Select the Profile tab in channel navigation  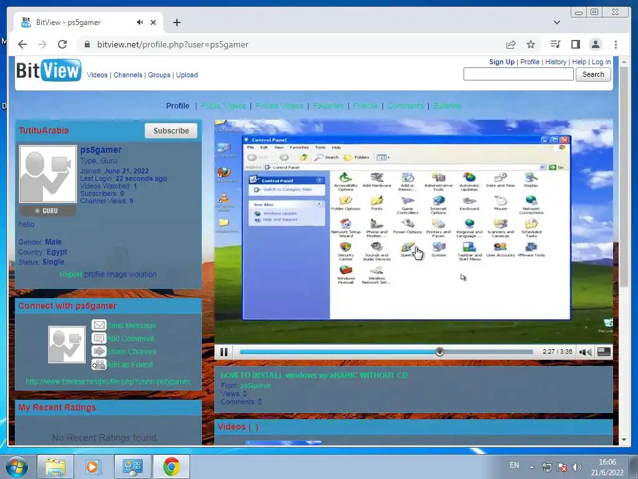coord(178,106)
